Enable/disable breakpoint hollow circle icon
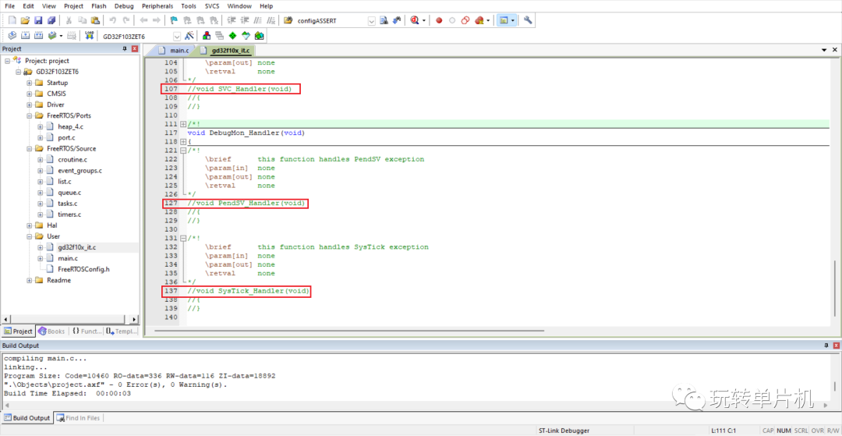This screenshot has width=842, height=436. click(x=452, y=20)
